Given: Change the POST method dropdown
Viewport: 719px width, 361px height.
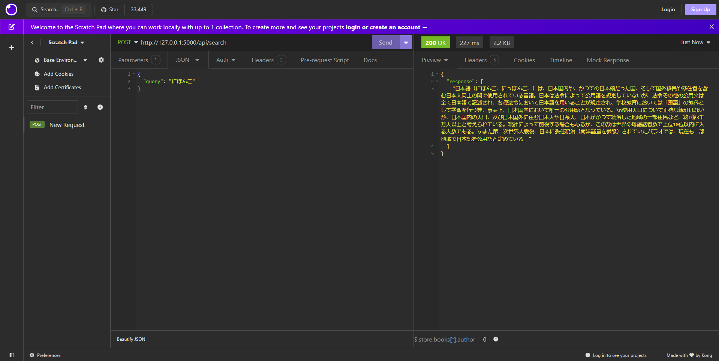Looking at the screenshot, I should coord(128,42).
